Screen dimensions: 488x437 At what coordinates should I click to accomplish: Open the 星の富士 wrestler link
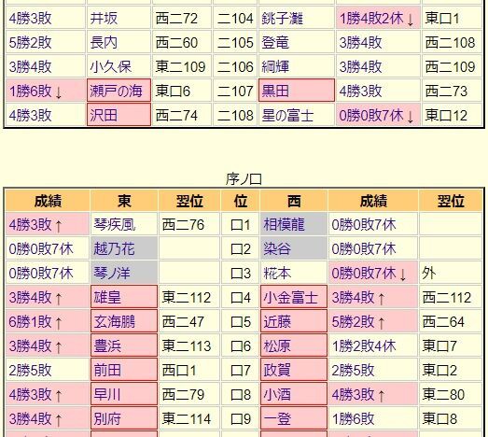(x=287, y=115)
